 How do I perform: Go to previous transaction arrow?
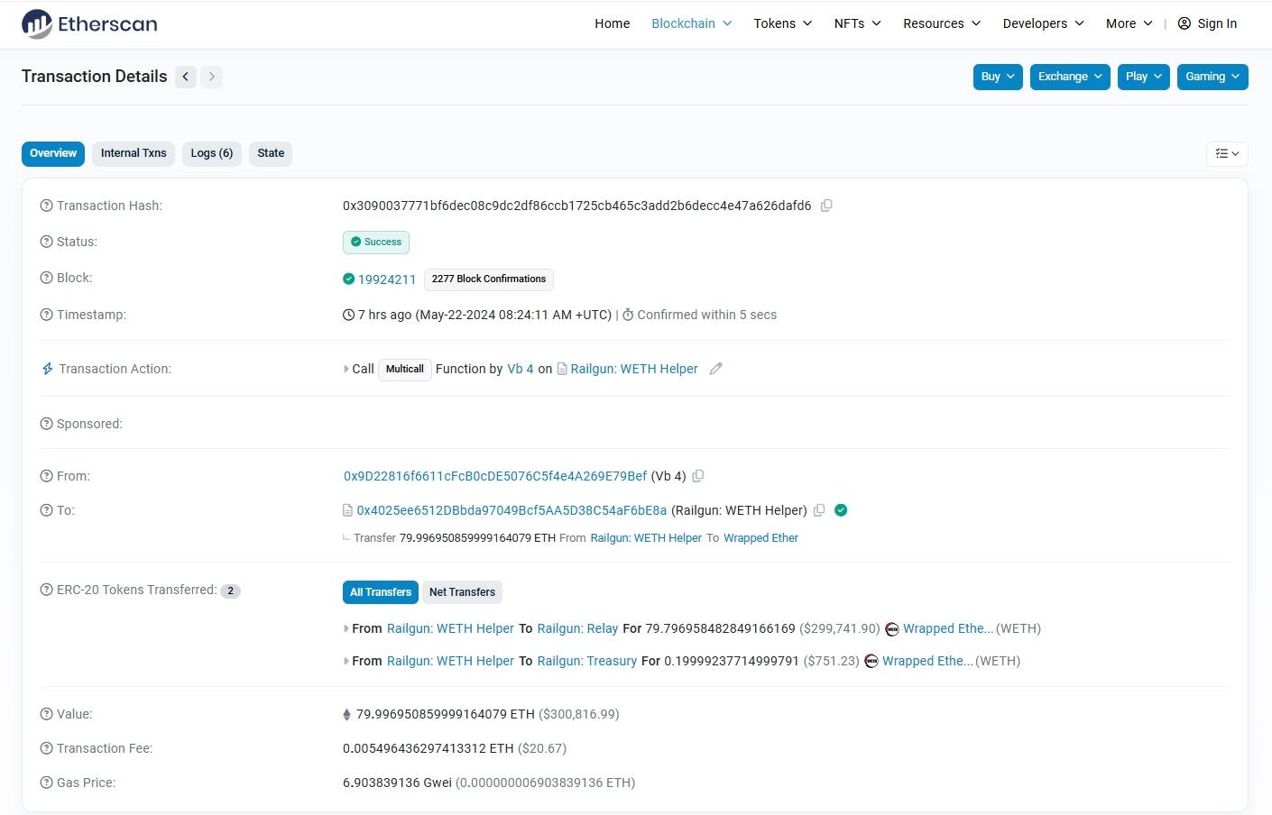click(x=186, y=77)
